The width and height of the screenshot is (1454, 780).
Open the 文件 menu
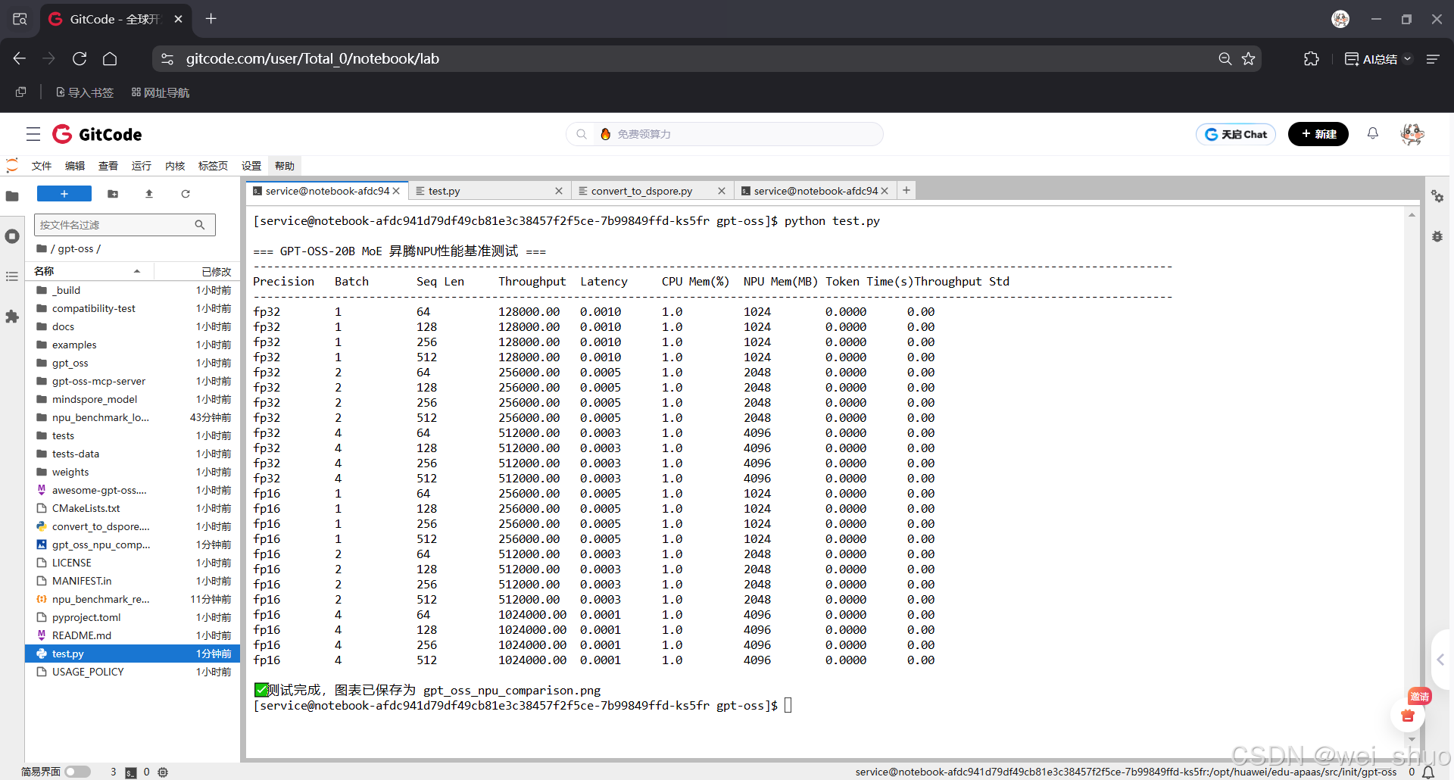pos(42,166)
